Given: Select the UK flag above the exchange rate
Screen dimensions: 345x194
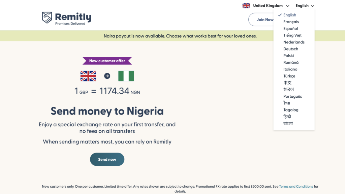Looking at the screenshot, I should click(88, 76).
